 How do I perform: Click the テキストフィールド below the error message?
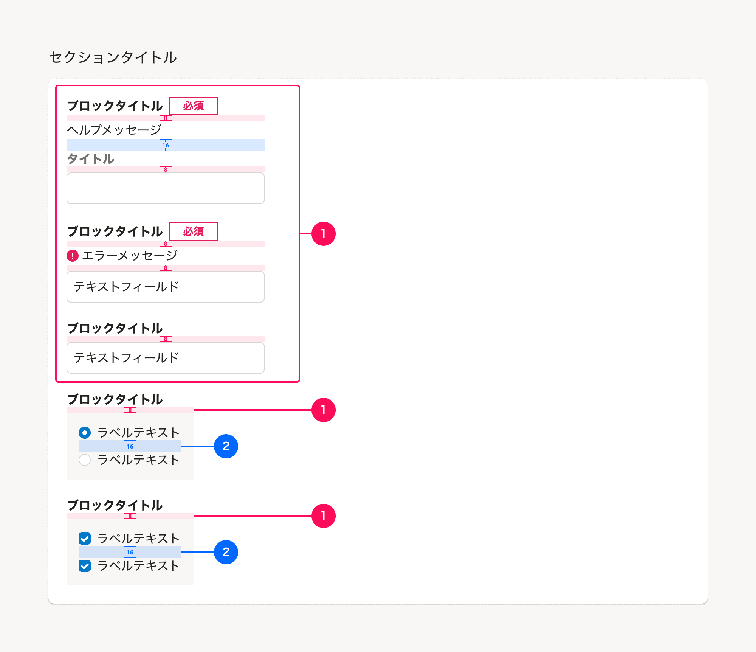click(165, 287)
